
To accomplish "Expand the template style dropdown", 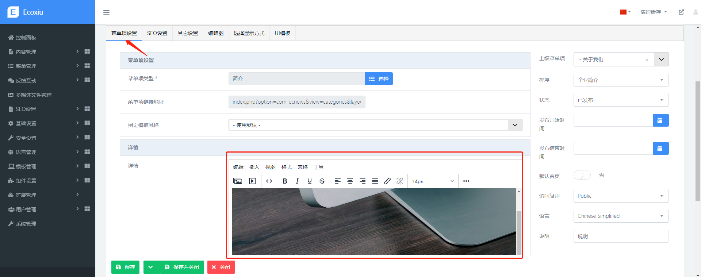I will [515, 125].
